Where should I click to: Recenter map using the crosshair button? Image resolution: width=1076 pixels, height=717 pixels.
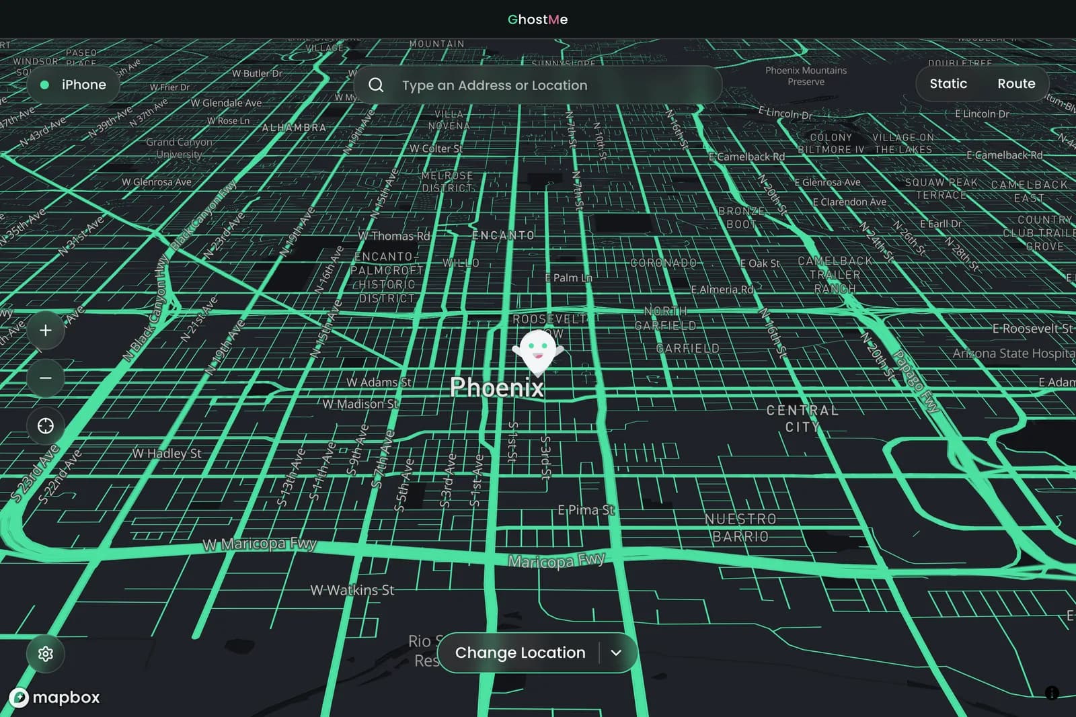(x=46, y=425)
